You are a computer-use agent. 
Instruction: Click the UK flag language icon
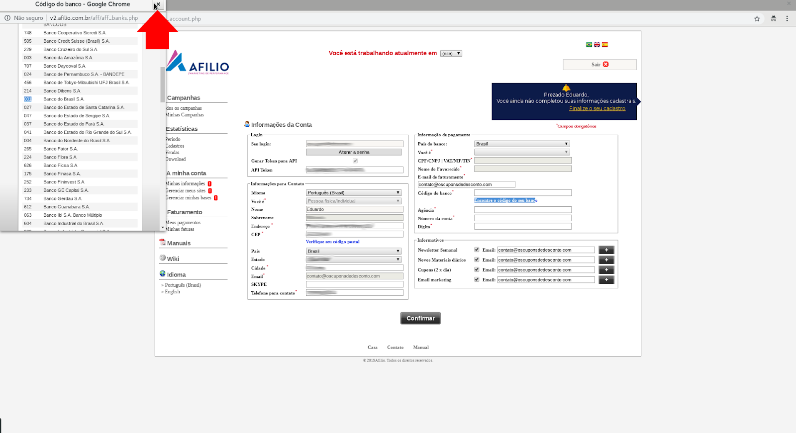click(x=597, y=45)
